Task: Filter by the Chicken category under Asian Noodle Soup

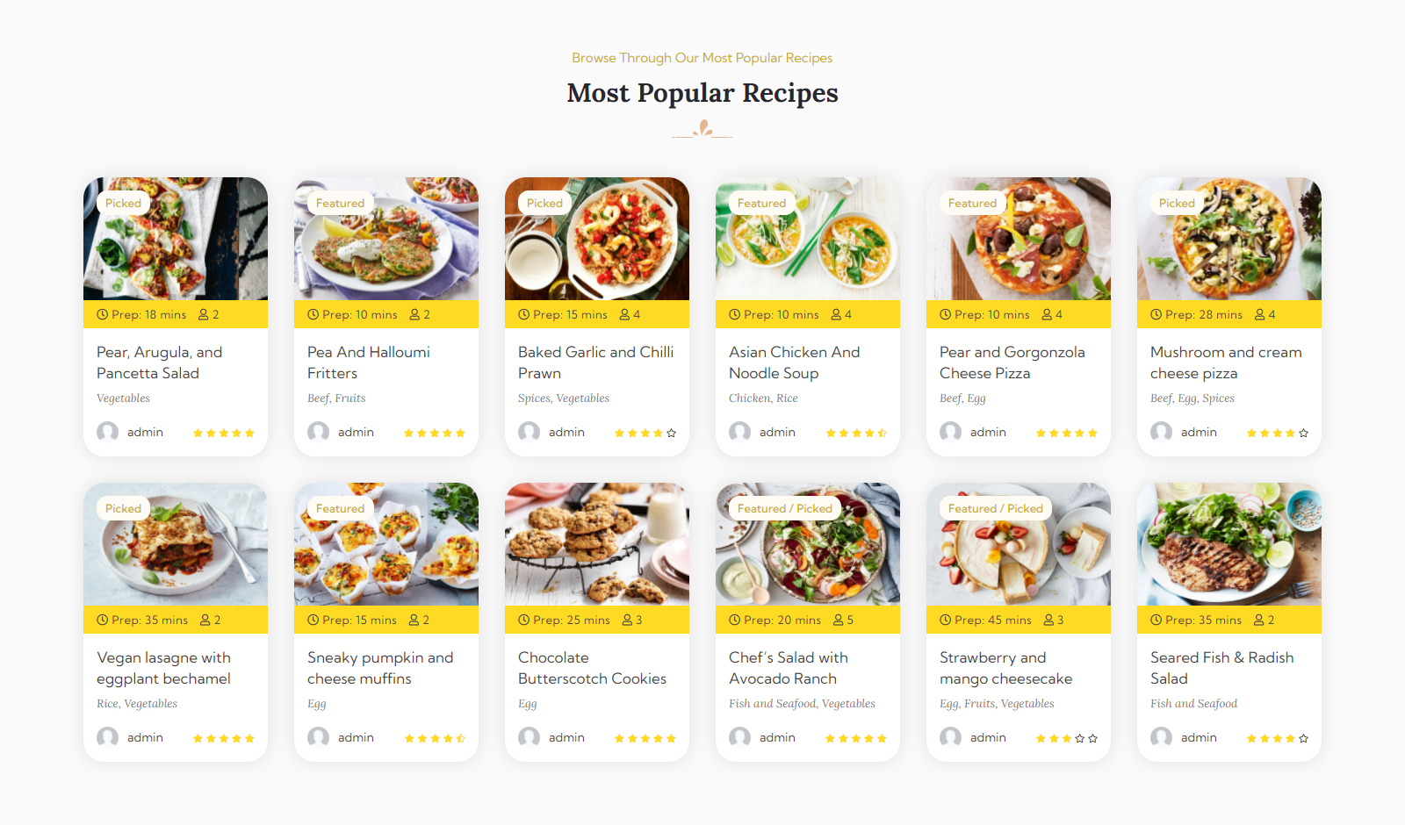Action: tap(749, 398)
